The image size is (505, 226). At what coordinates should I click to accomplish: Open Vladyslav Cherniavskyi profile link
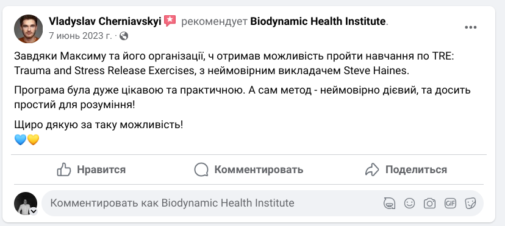tap(105, 21)
